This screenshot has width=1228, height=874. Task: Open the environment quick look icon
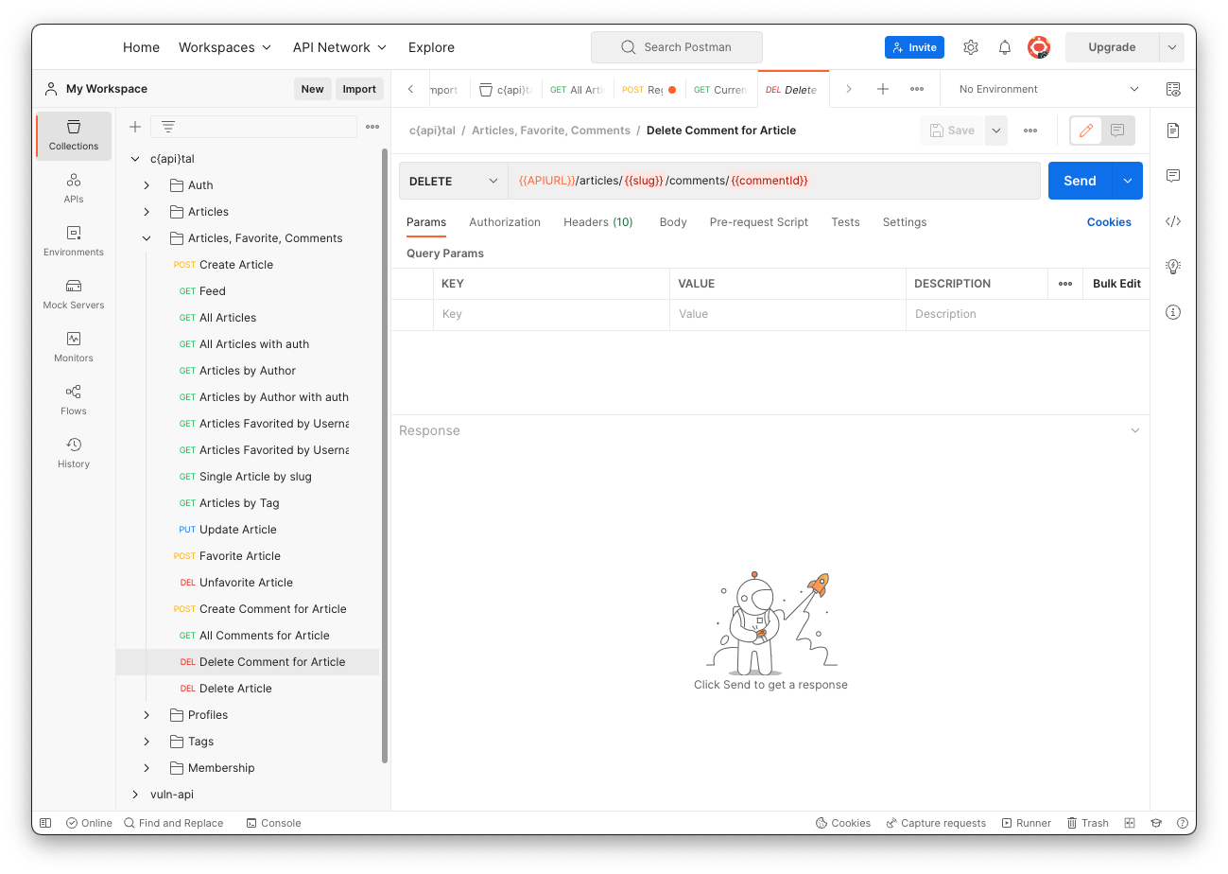(1173, 89)
